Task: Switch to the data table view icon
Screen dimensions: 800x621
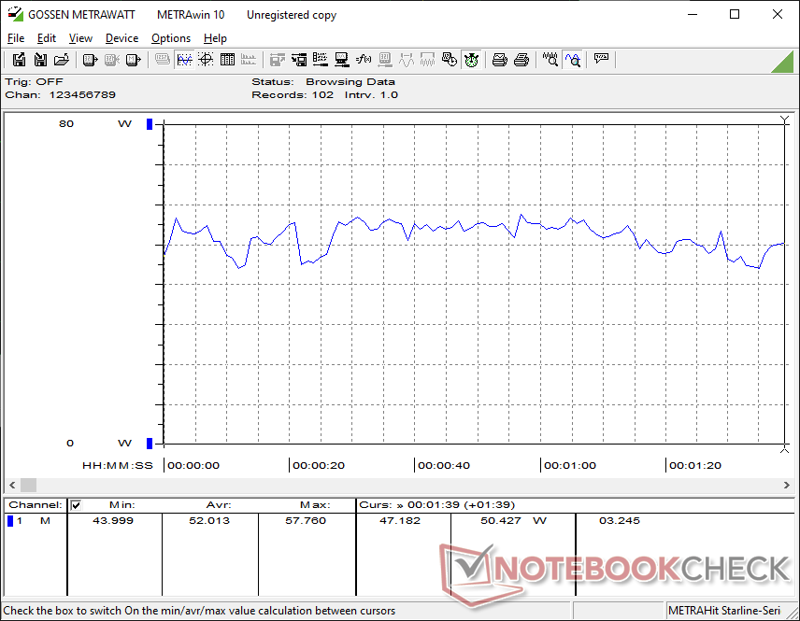Action: click(227, 60)
